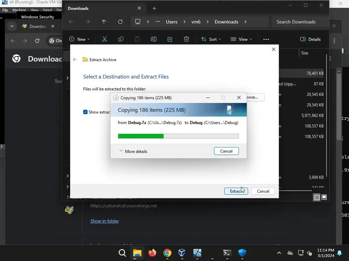
Task: Close the Chrome Downloads tab
Action: pos(53,26)
